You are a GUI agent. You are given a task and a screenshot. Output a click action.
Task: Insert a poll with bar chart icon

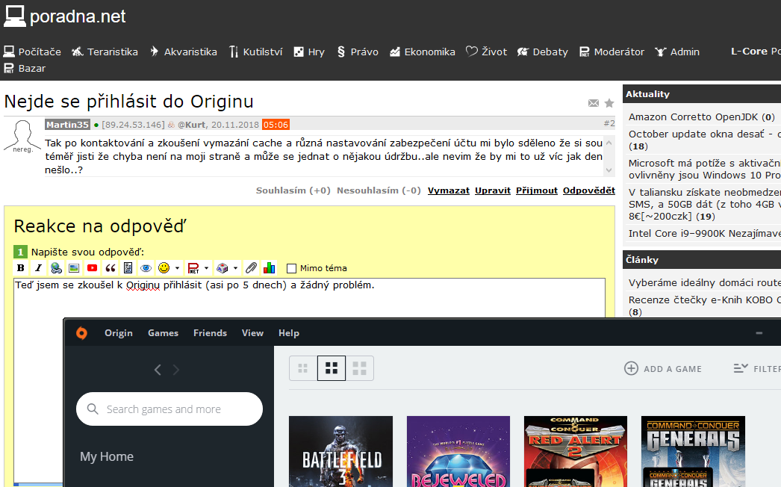[x=269, y=268]
